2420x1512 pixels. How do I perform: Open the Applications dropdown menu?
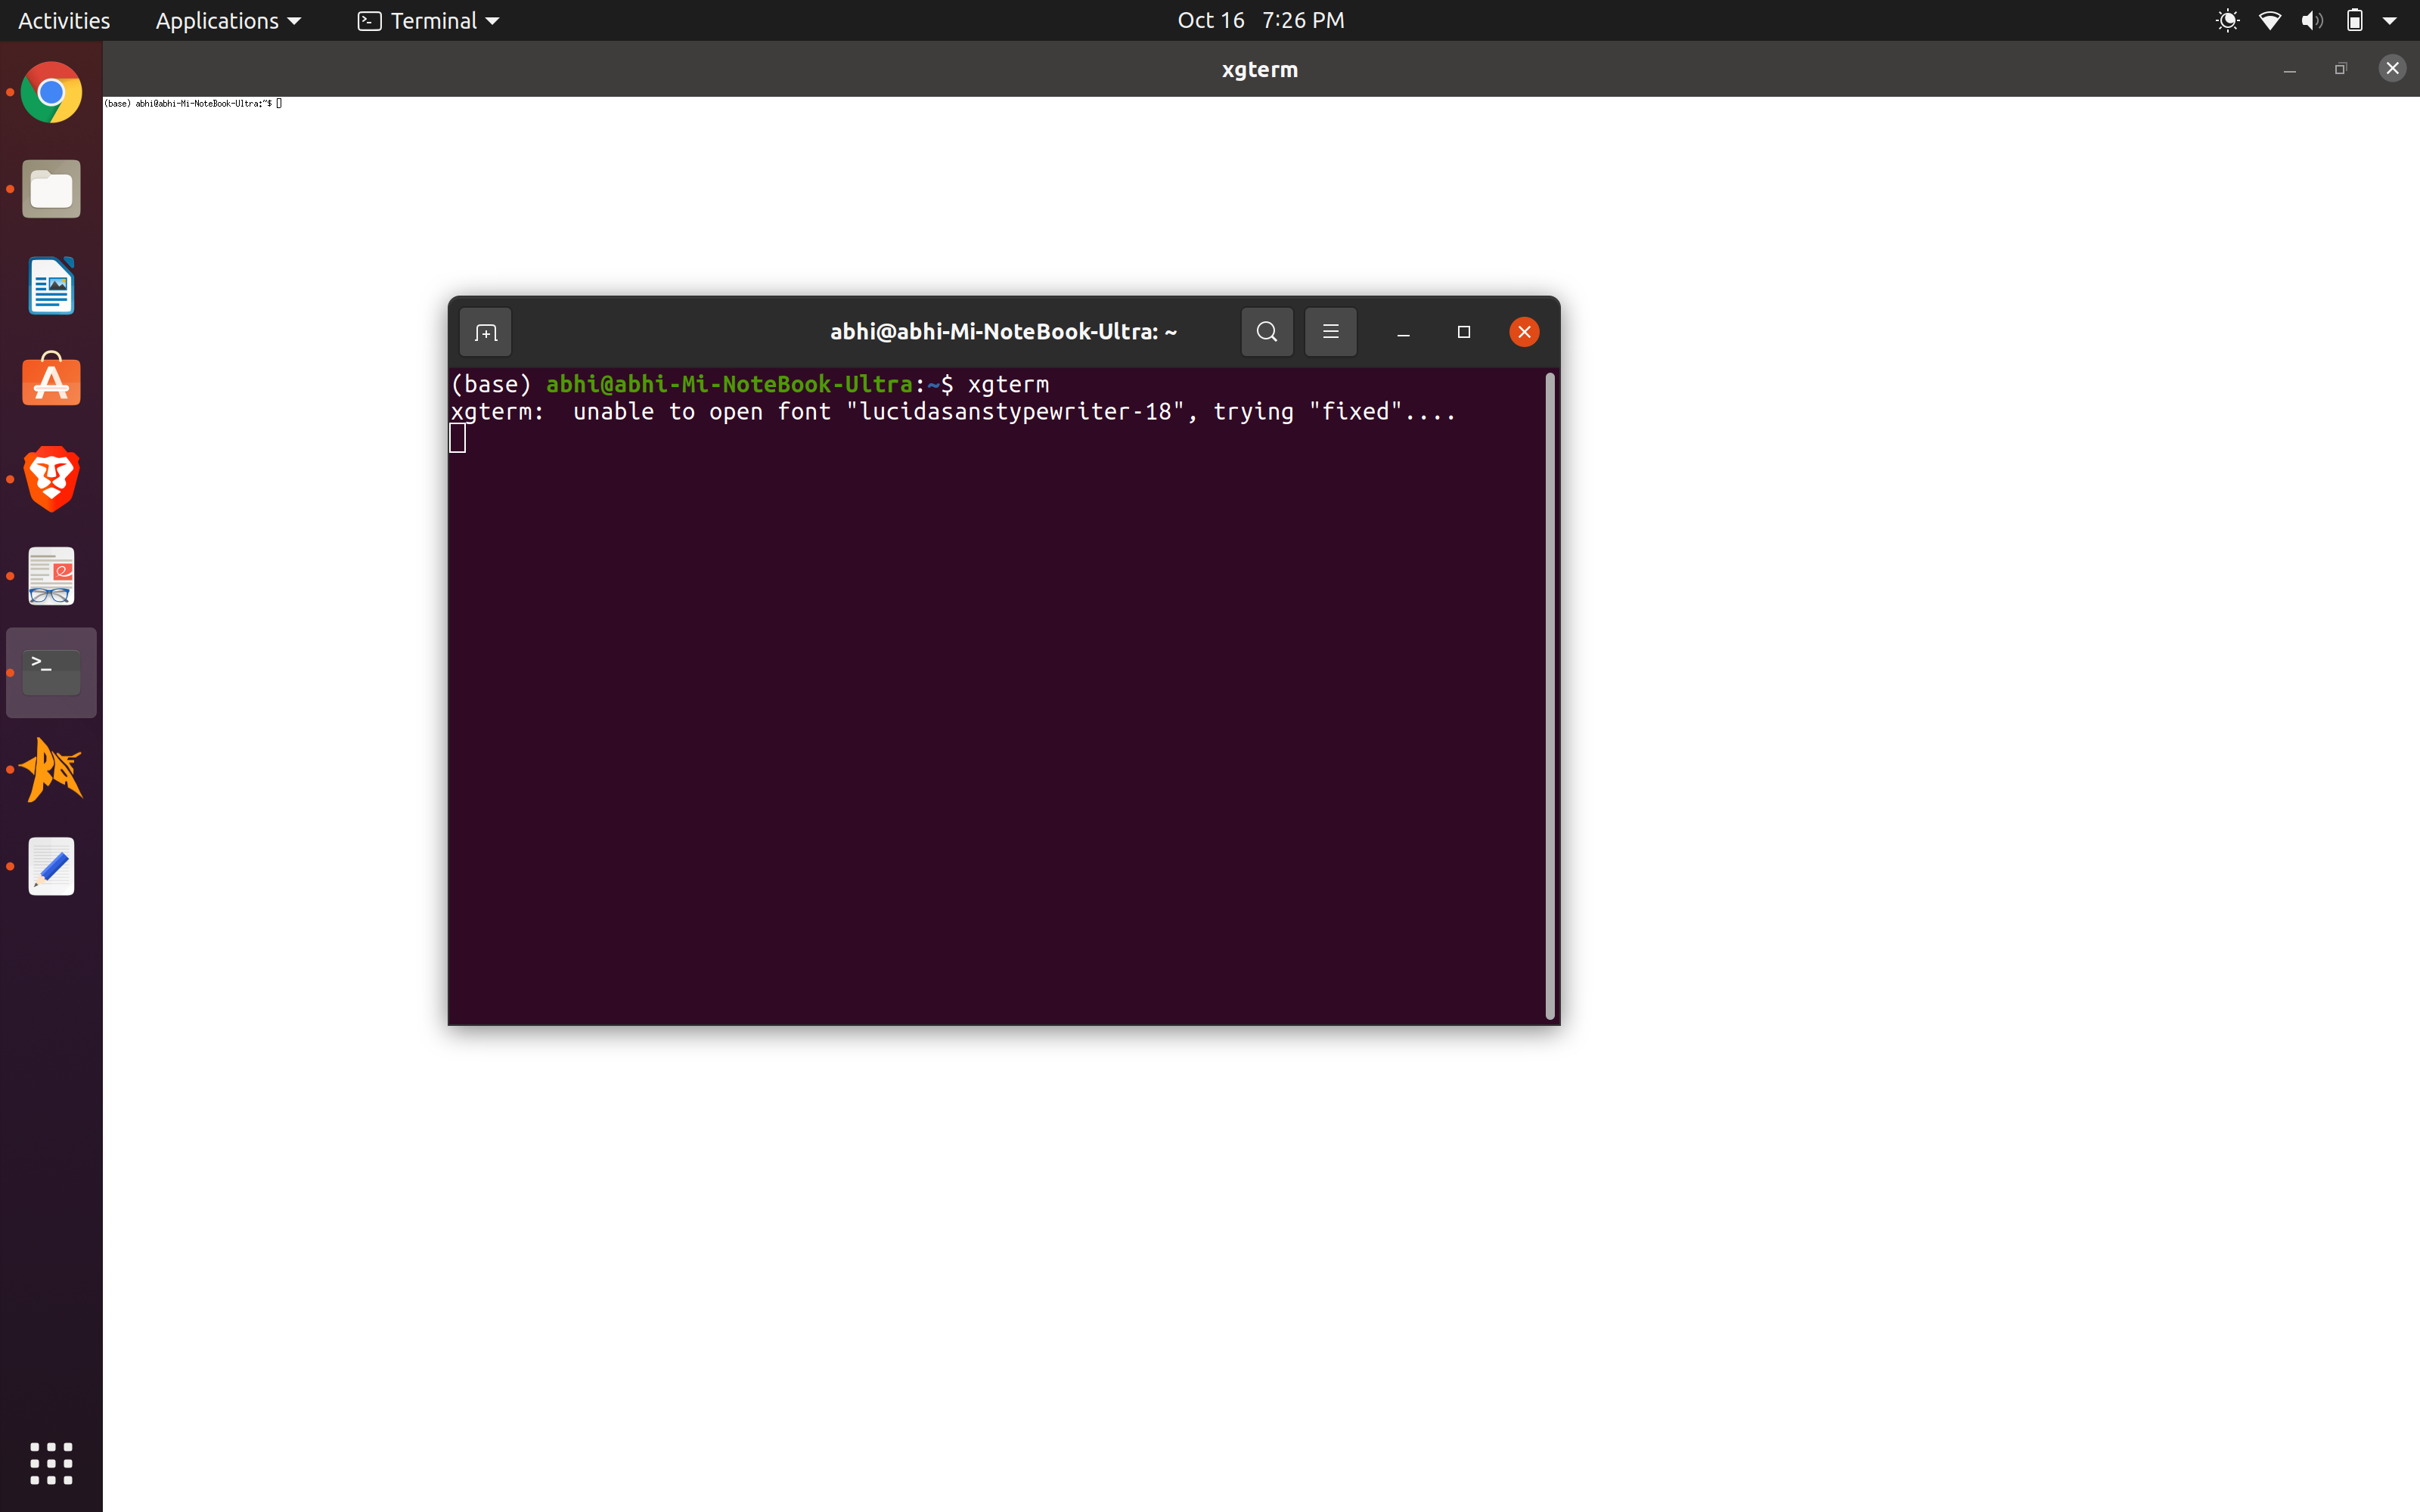tap(227, 19)
